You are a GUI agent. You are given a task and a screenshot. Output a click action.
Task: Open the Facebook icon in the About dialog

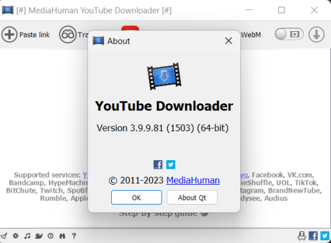coord(158,165)
